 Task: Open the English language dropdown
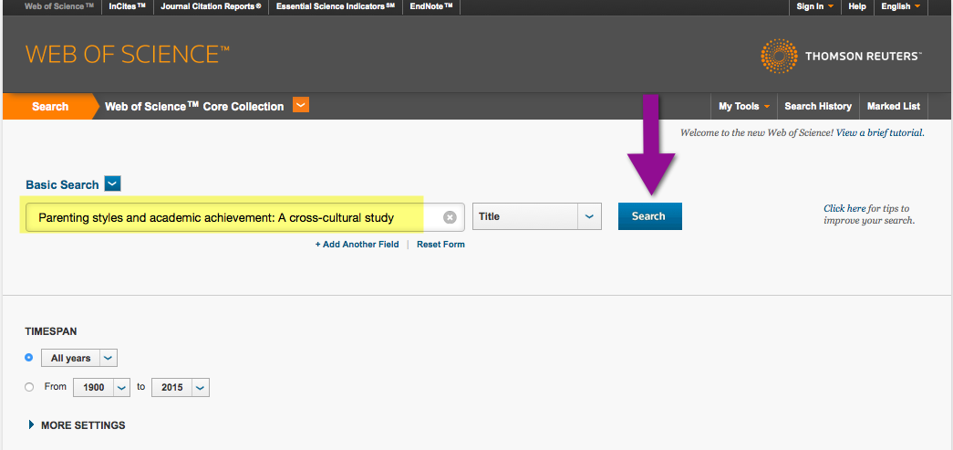tap(901, 6)
